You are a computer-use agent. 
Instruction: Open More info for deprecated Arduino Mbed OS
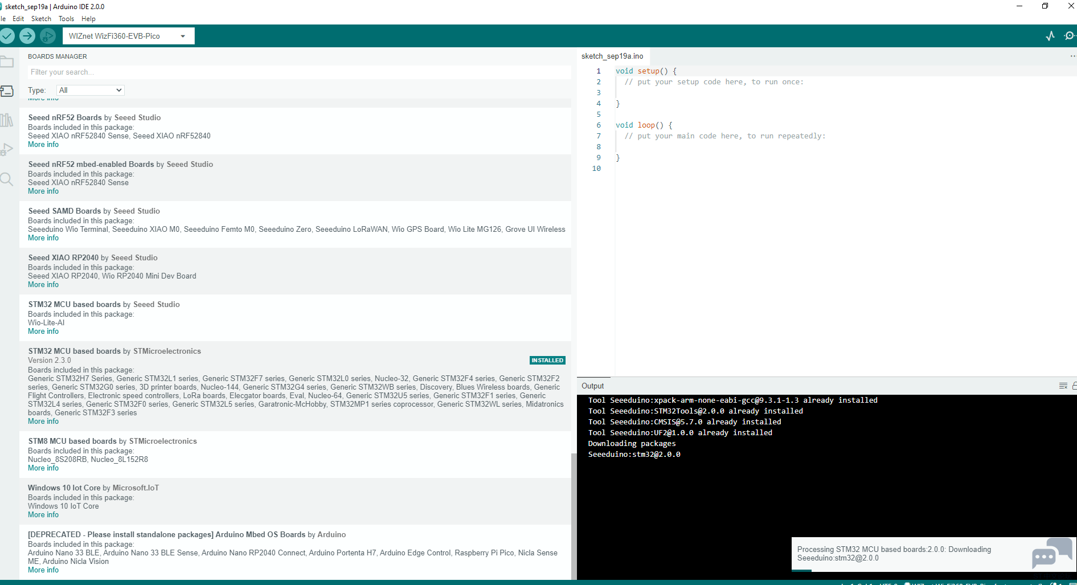(x=43, y=570)
